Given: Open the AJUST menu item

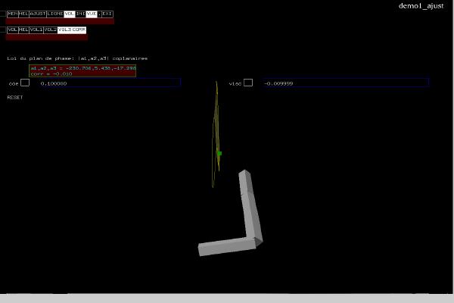Looking at the screenshot, I should [x=38, y=14].
